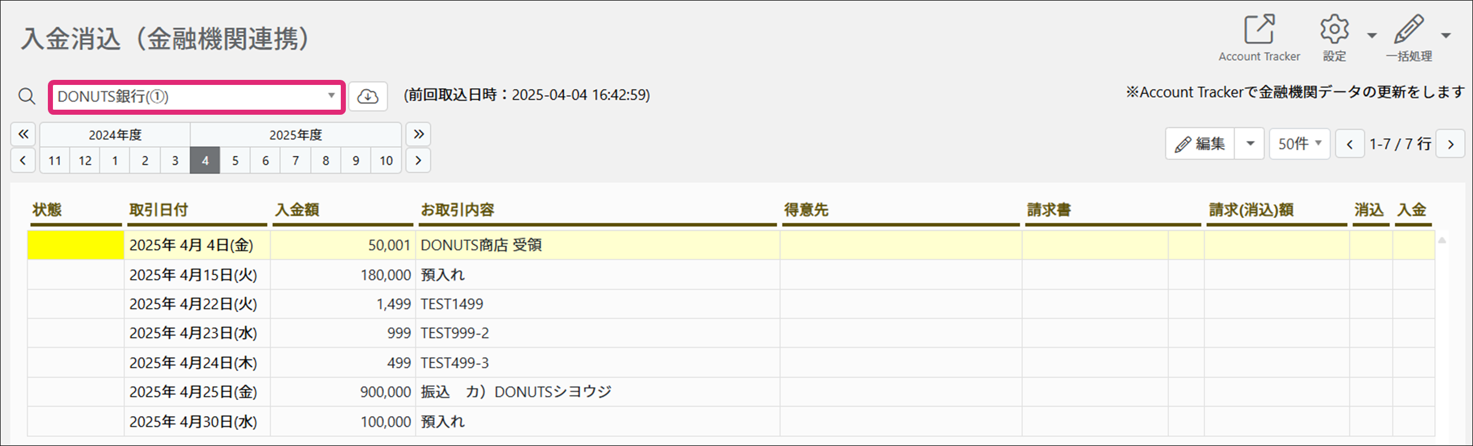Expand the 50件 rows-per-page dropdown
Viewport: 1473px width, 446px height.
point(1299,144)
